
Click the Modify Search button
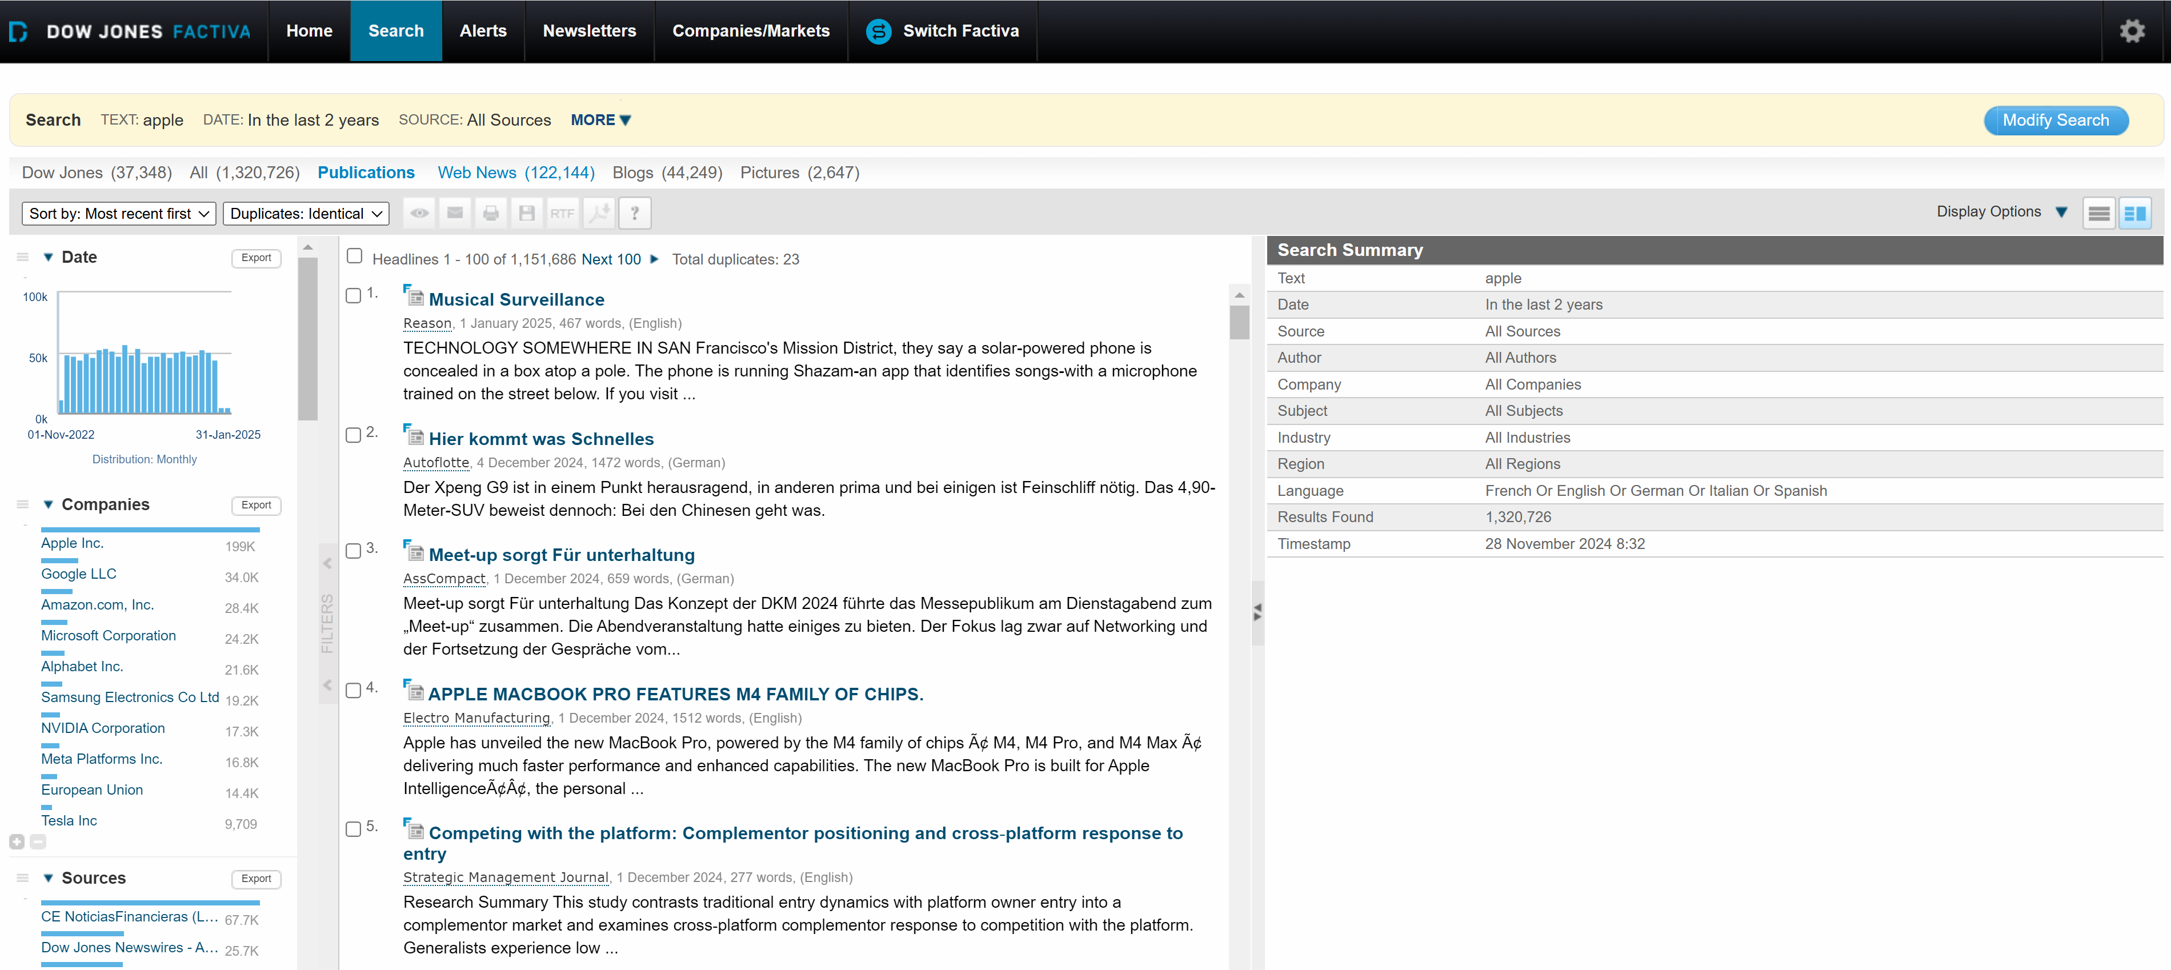pos(2056,121)
